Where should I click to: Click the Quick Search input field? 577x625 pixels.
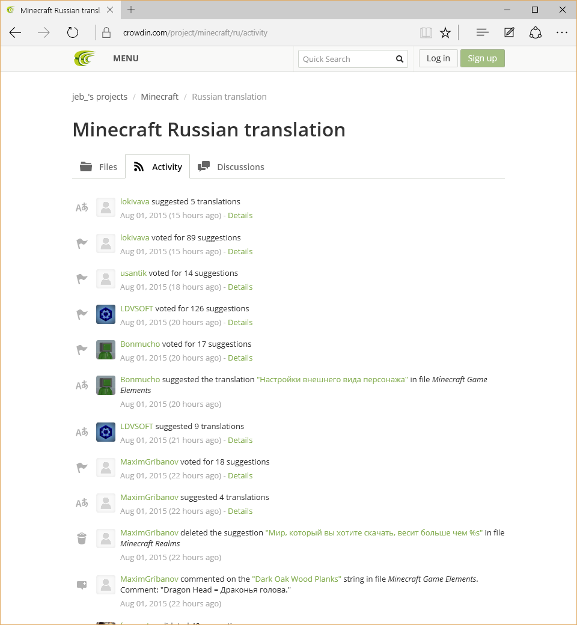click(353, 59)
